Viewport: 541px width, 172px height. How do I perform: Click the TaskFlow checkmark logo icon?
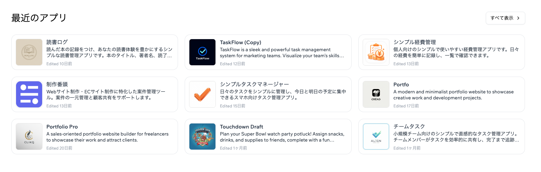[x=202, y=52]
